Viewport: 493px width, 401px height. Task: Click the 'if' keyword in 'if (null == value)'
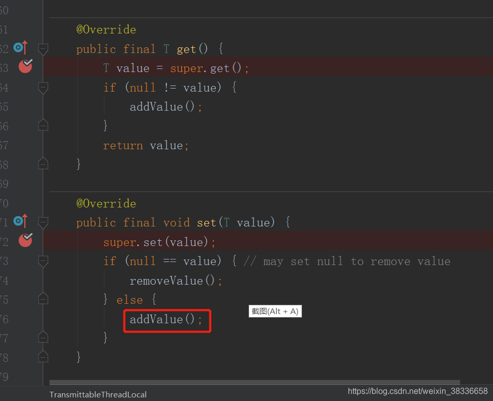(110, 261)
